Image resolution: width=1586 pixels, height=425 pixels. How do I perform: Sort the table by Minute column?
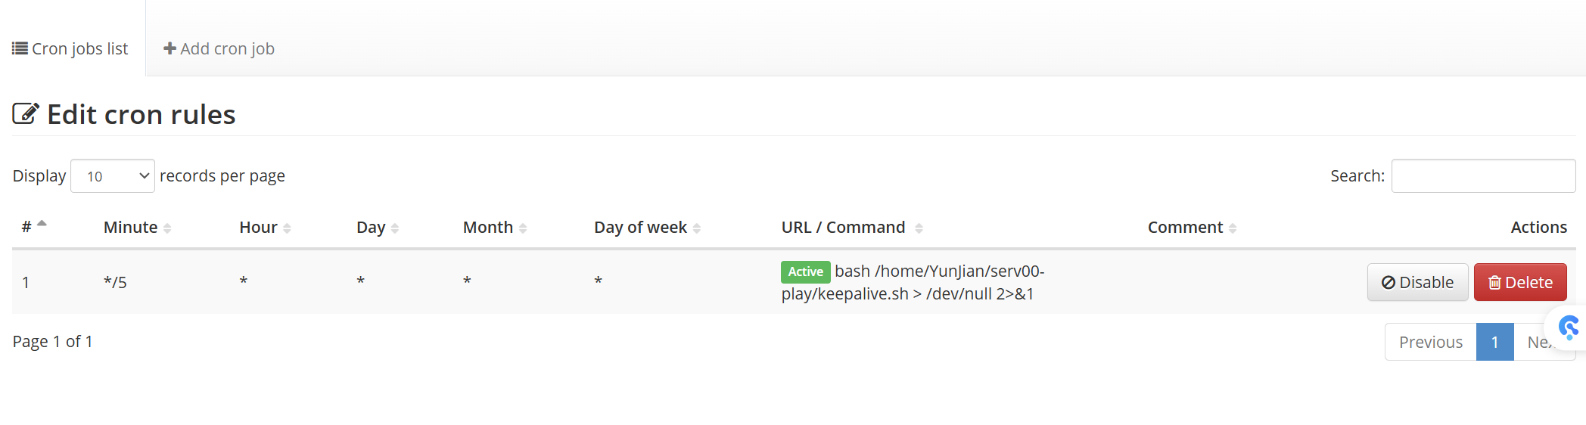click(x=138, y=227)
